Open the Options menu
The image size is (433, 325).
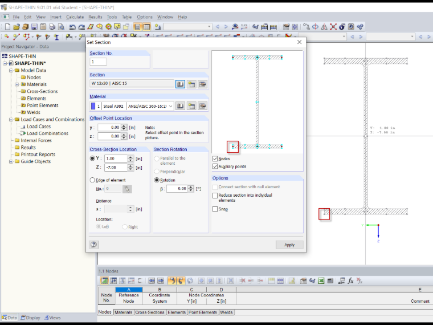(x=144, y=17)
